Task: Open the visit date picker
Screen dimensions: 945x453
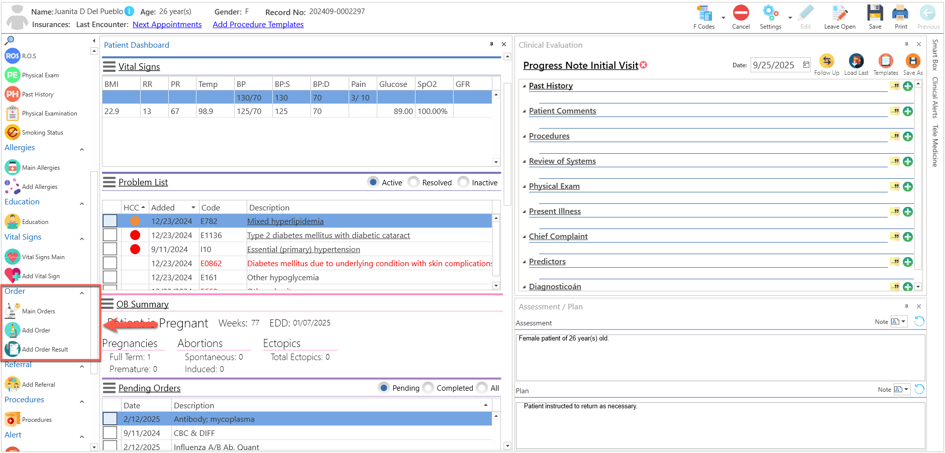Action: point(806,65)
